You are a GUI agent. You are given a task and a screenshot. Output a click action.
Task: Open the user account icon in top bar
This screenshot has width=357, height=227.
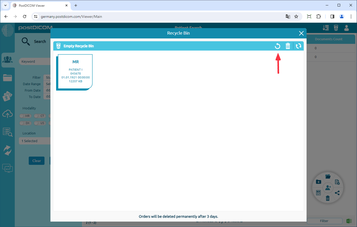pos(346,28)
